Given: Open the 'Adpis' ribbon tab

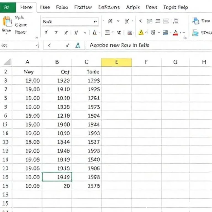Looking at the screenshot, I should [x=133, y=7].
